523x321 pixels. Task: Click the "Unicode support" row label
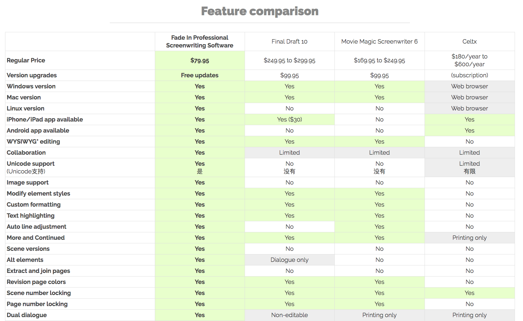[x=31, y=164]
